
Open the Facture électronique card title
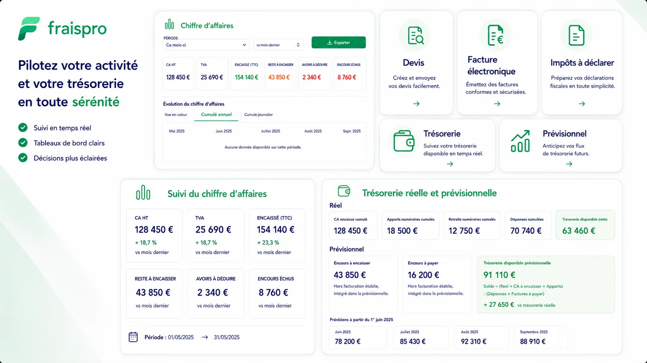[x=491, y=65]
